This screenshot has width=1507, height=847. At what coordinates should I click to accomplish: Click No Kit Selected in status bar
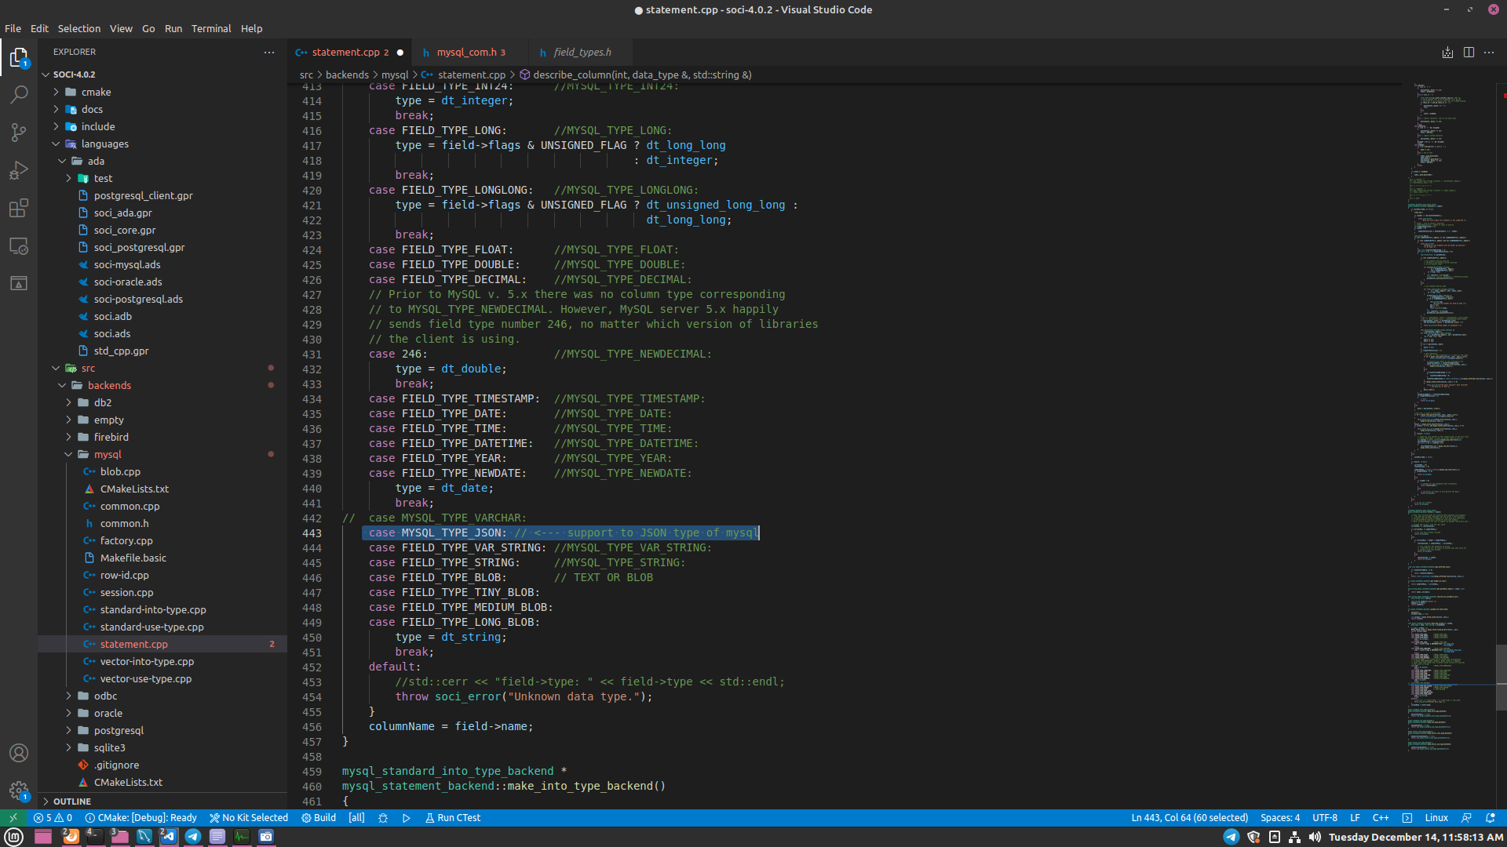coord(249,817)
